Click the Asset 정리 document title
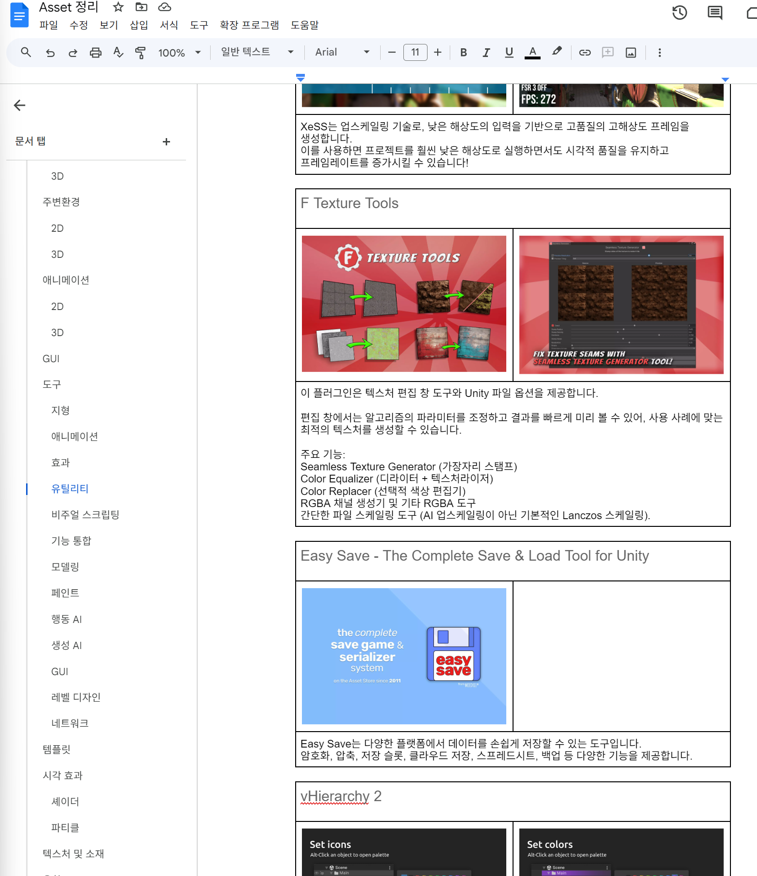The width and height of the screenshot is (757, 876). click(69, 7)
